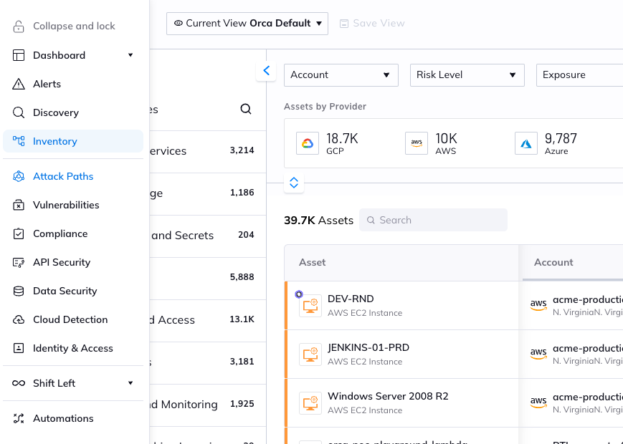Toggle the Assets by Provider bar
The height and width of the screenshot is (444, 623).
(x=293, y=183)
